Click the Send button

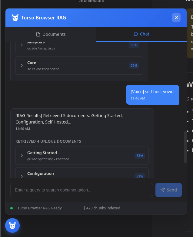coord(168,190)
